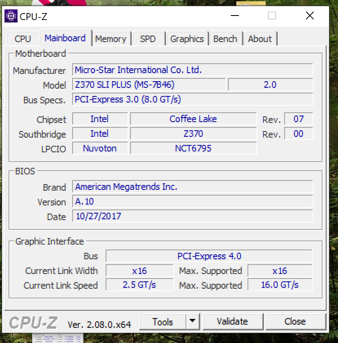Click Bus Specs PCI-Express 3.0 value
The image size is (338, 343).
pos(192,99)
